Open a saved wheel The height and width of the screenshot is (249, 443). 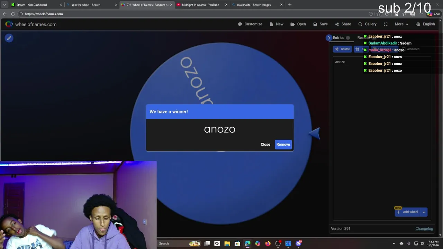point(298,24)
